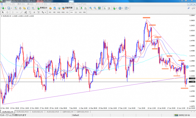Toggle the 自動売買 auto trading button
196x118 pixels.
[67, 8]
